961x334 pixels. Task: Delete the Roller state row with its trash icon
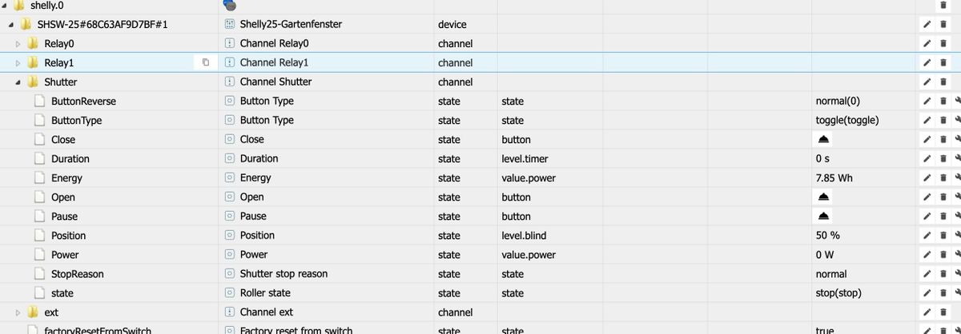[943, 292]
